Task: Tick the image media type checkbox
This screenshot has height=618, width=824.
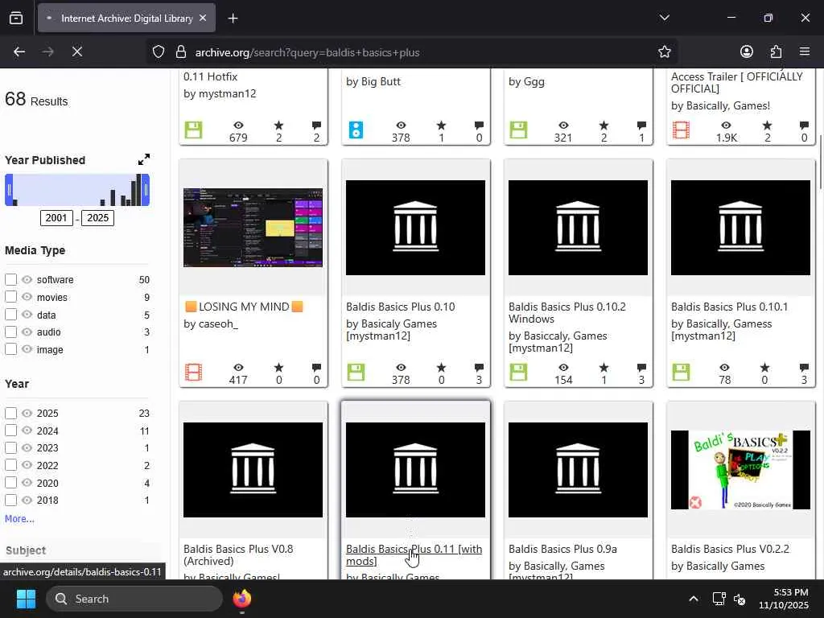Action: click(x=11, y=349)
